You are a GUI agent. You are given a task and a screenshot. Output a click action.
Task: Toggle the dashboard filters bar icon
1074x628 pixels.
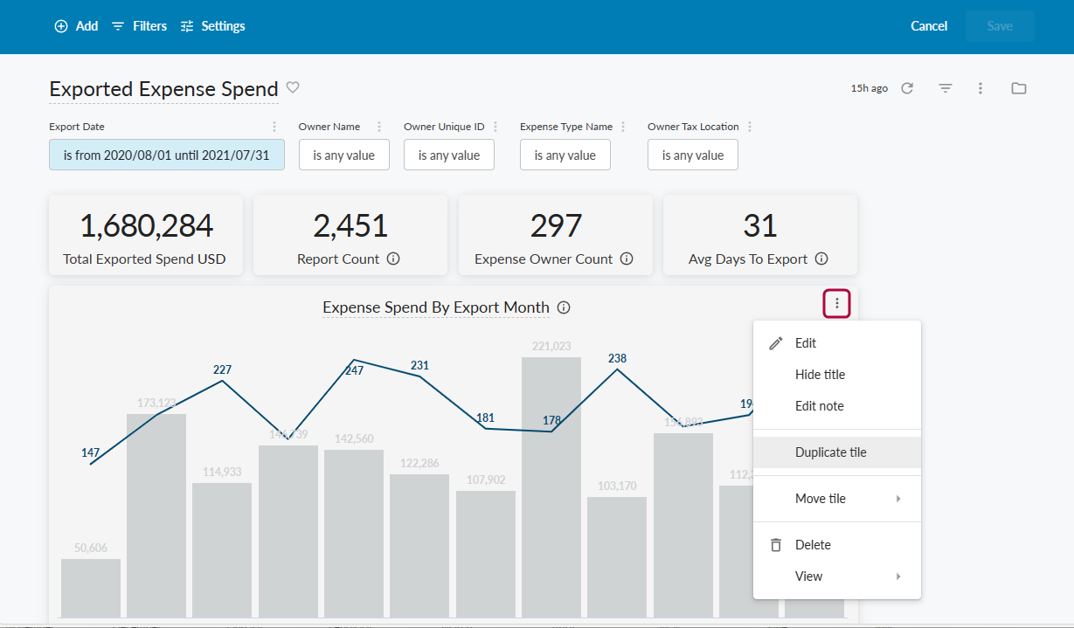pos(945,88)
